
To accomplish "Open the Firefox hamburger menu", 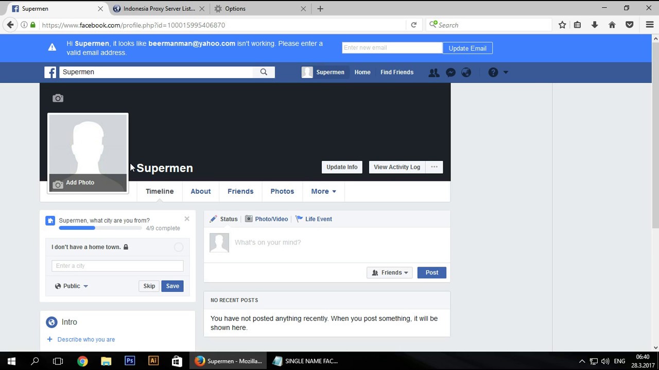I will pos(650,25).
